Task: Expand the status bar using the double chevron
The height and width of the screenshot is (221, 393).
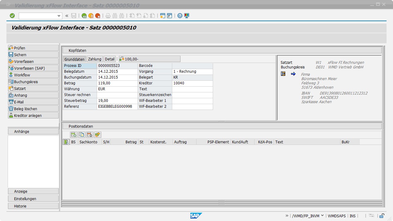Action: (x=287, y=216)
